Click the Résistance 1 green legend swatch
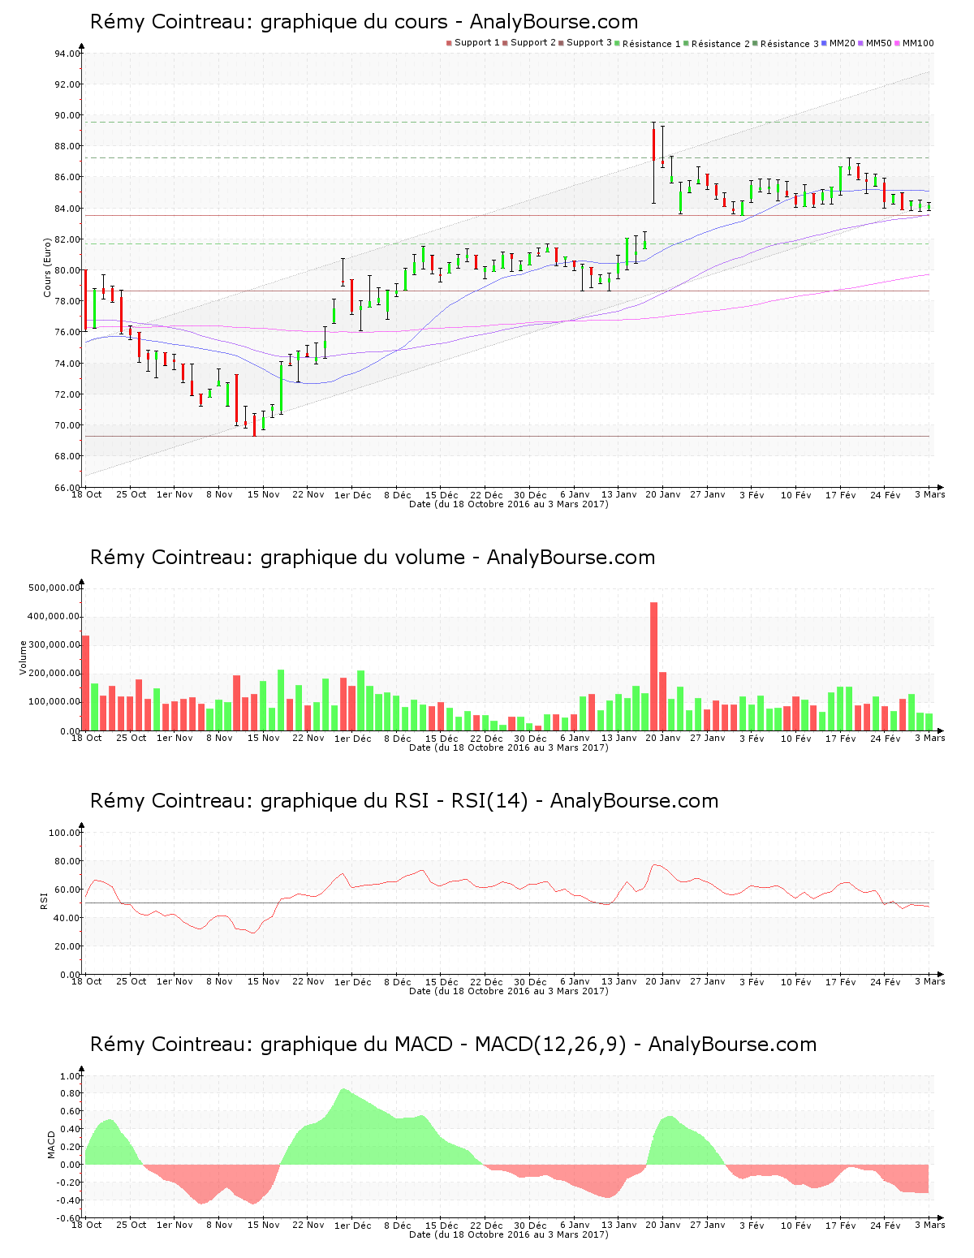Viewport: 974px width, 1258px height. (617, 43)
